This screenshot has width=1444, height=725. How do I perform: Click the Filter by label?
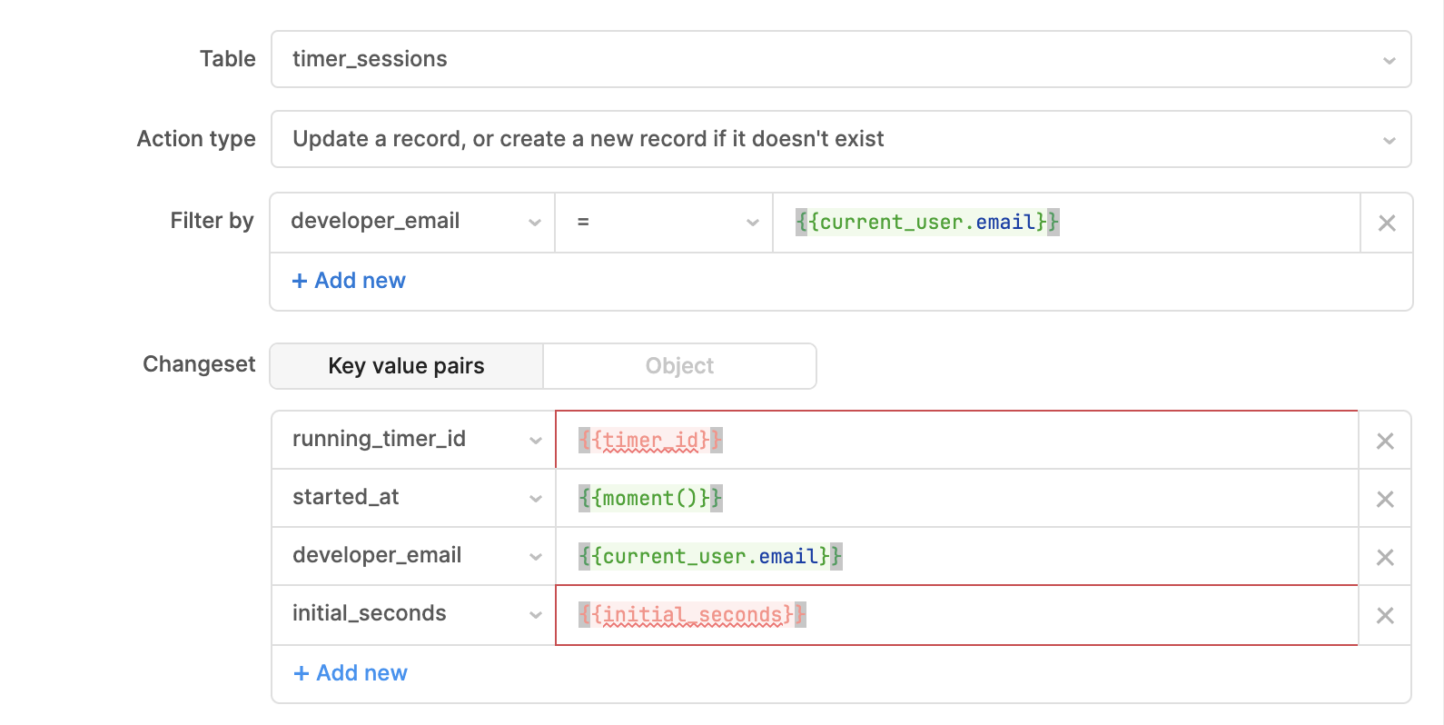[212, 221]
